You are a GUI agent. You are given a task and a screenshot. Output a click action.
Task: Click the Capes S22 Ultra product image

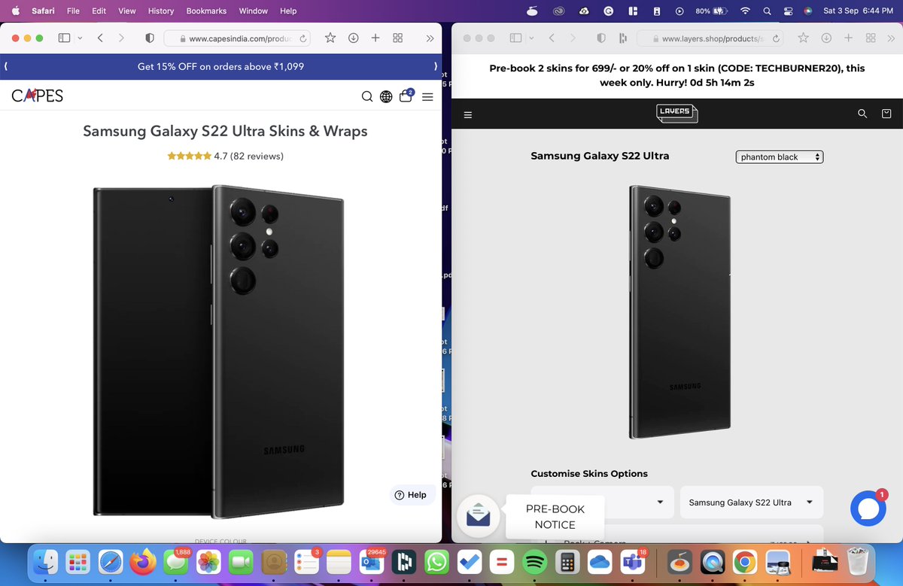coord(219,351)
